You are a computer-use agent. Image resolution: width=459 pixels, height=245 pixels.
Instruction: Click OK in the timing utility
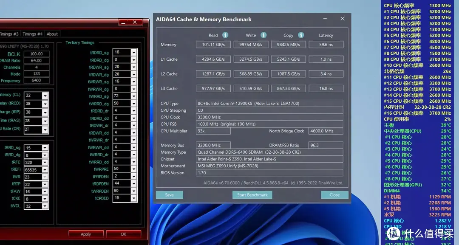(x=124, y=234)
